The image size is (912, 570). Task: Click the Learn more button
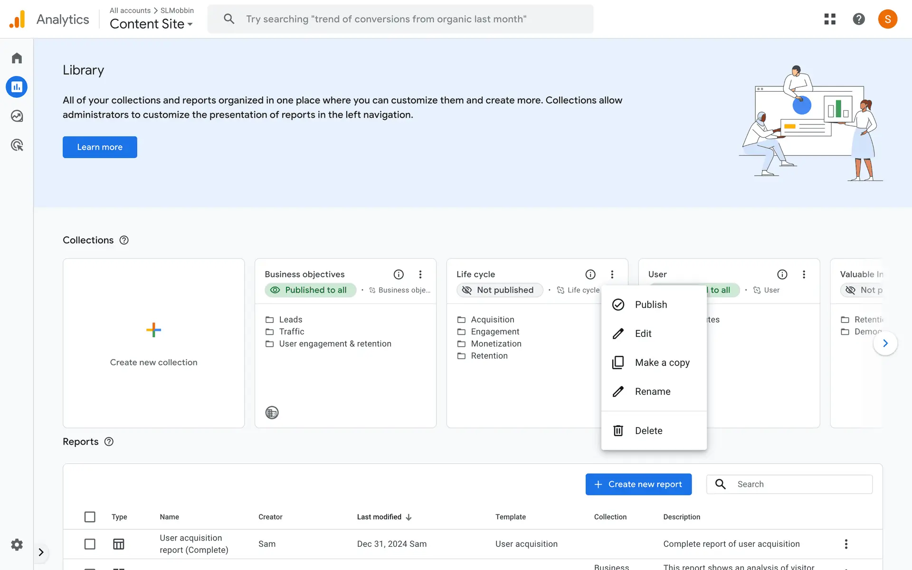[x=100, y=147]
